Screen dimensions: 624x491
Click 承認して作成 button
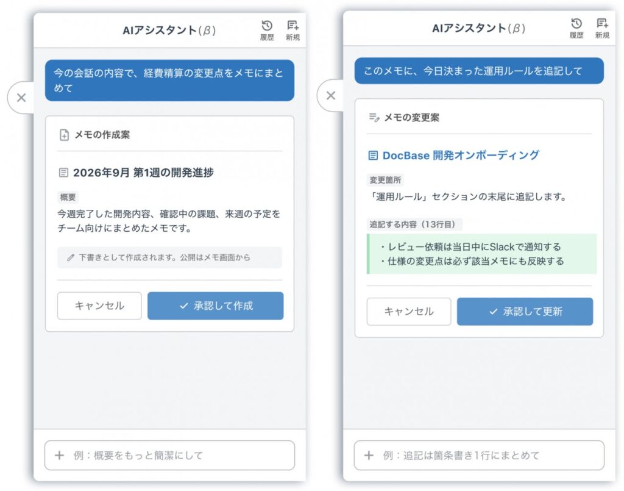pyautogui.click(x=215, y=306)
